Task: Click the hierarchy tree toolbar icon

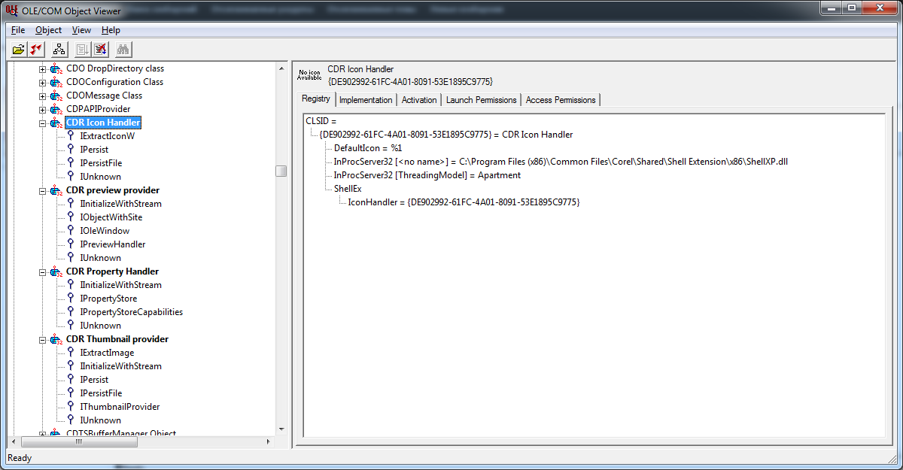Action: point(60,50)
